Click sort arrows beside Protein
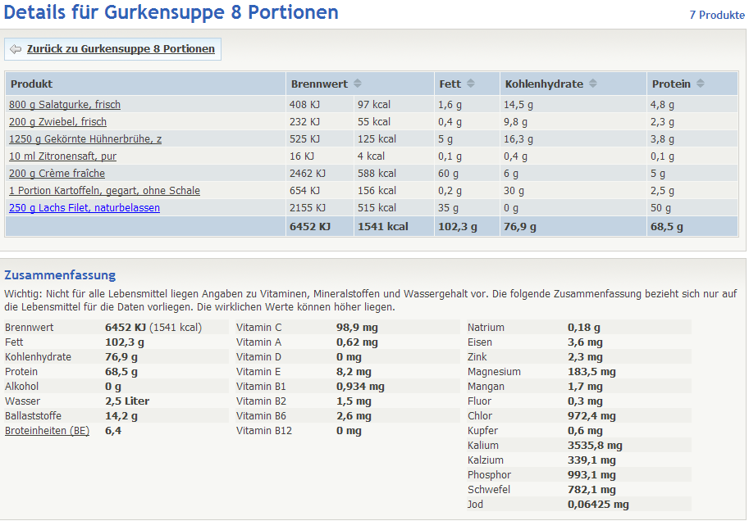This screenshot has height=521, width=749. 701,84
